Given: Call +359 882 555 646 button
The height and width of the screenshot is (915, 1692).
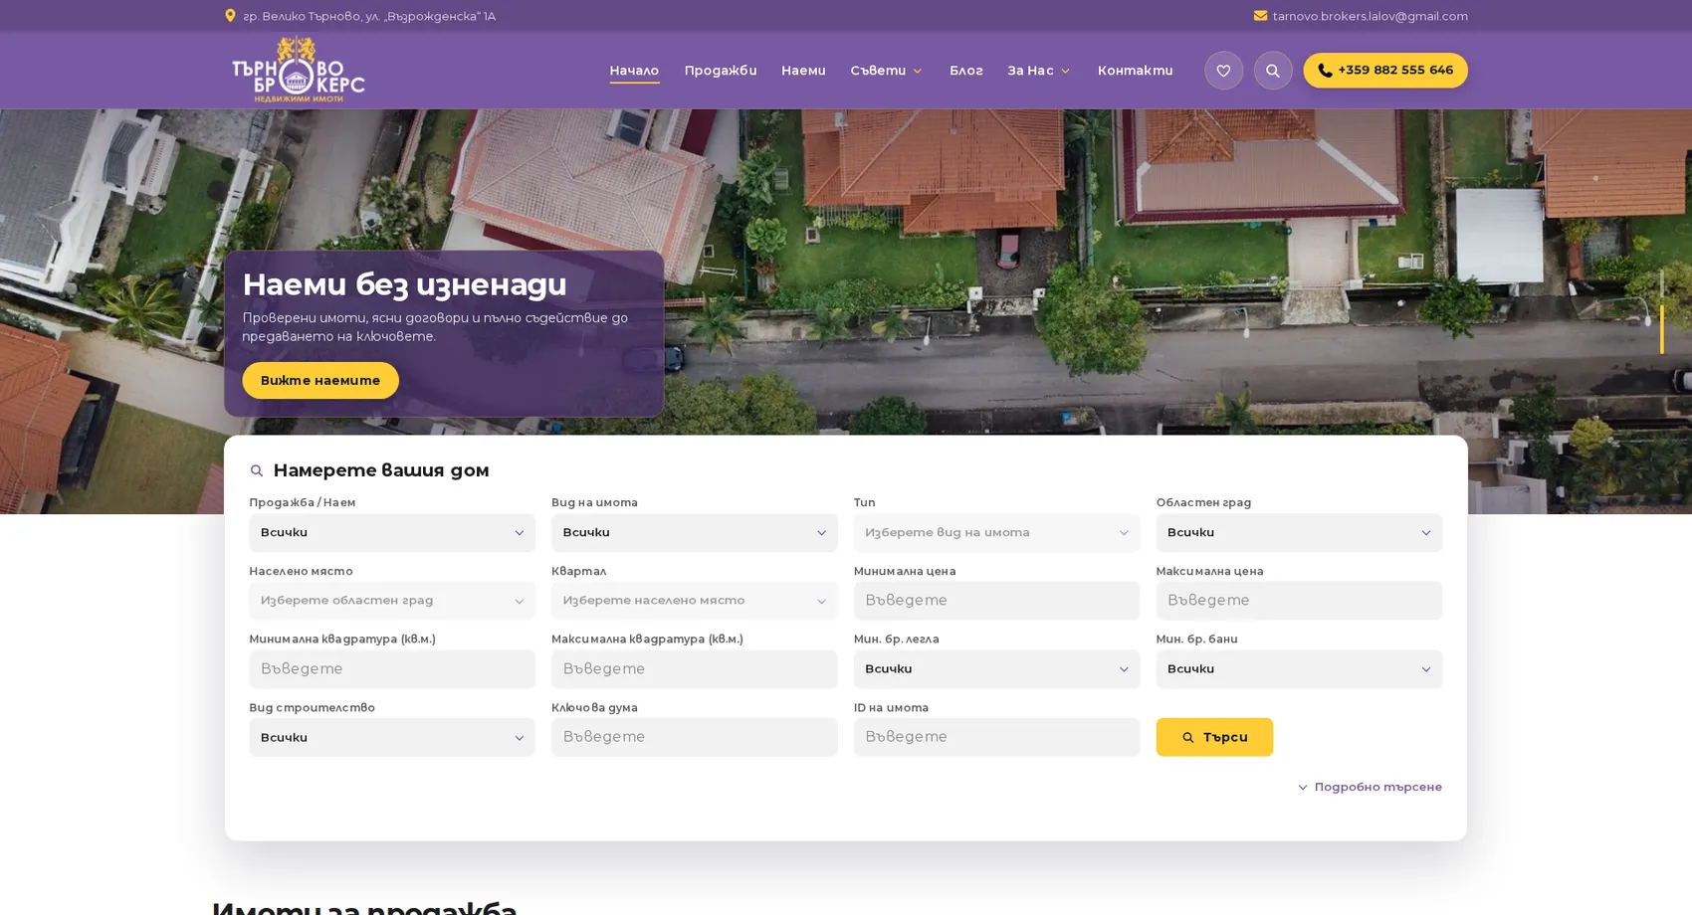Looking at the screenshot, I should click(1384, 71).
